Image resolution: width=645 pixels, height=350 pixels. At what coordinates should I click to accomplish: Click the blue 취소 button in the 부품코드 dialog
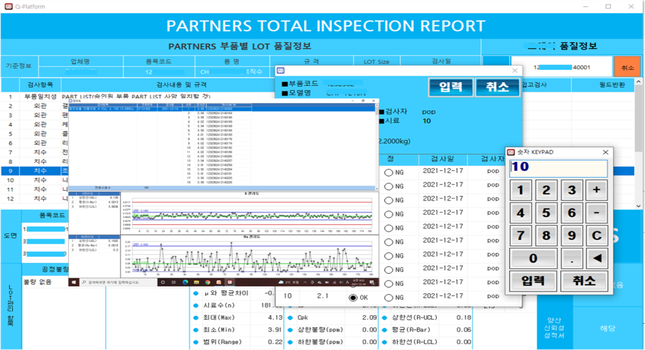(x=497, y=87)
